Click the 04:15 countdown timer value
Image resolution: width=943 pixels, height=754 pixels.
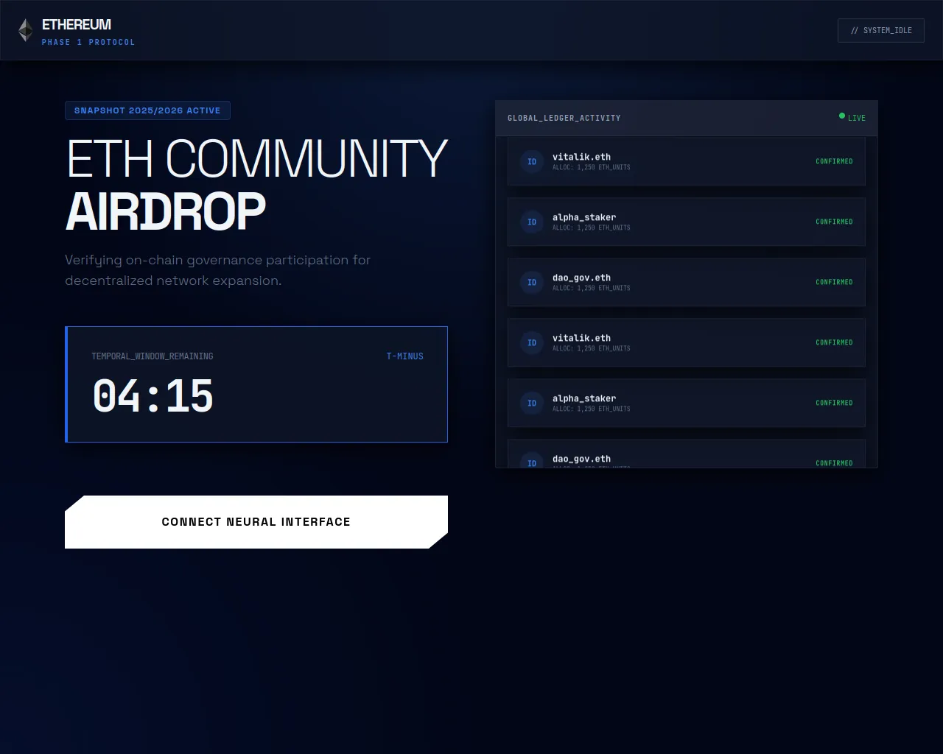[x=153, y=396]
